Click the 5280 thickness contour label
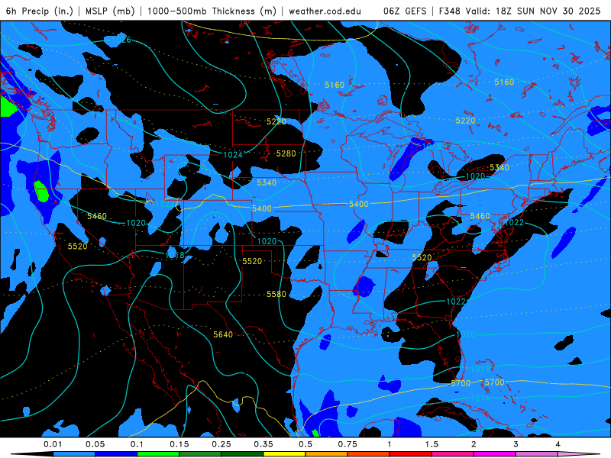The image size is (611, 458). pyautogui.click(x=286, y=153)
